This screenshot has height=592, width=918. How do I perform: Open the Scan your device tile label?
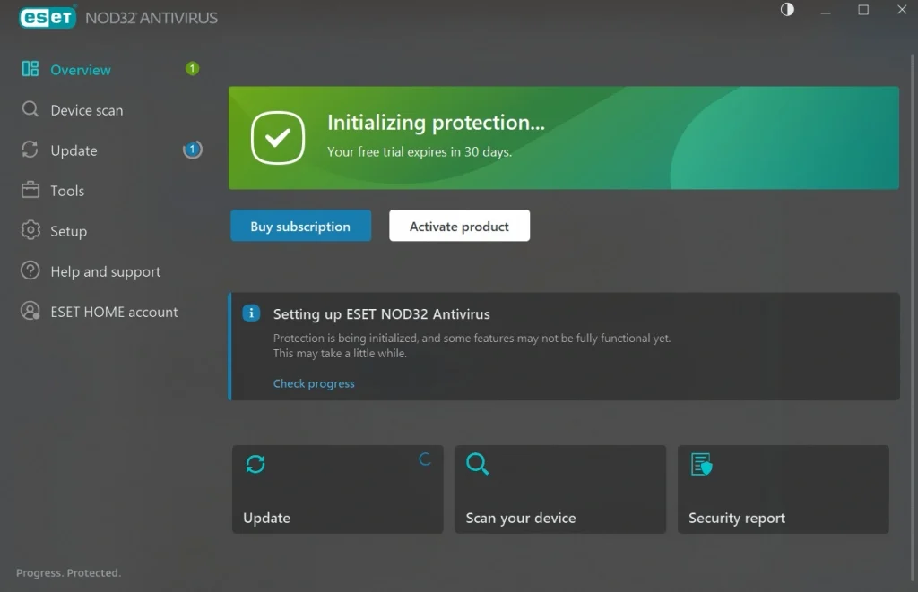(521, 519)
